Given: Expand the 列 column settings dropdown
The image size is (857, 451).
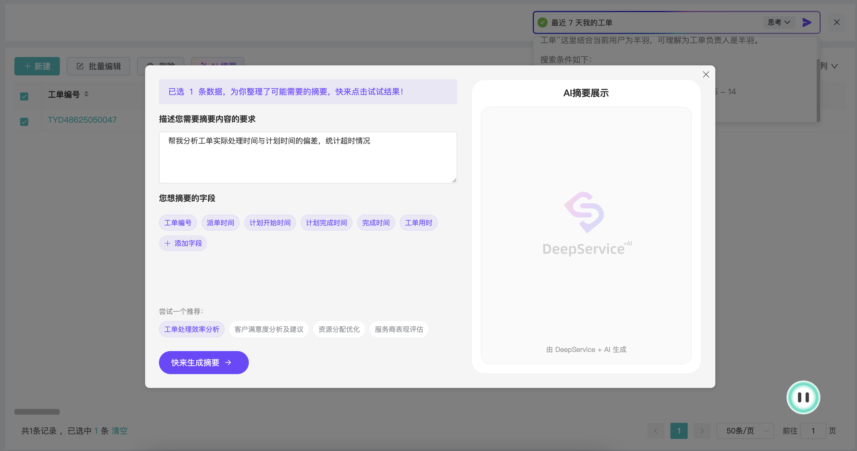Looking at the screenshot, I should tap(829, 66).
